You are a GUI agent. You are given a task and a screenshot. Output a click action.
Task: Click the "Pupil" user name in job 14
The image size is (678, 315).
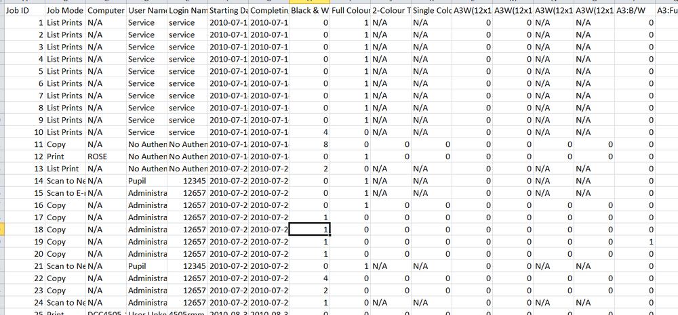click(146, 181)
